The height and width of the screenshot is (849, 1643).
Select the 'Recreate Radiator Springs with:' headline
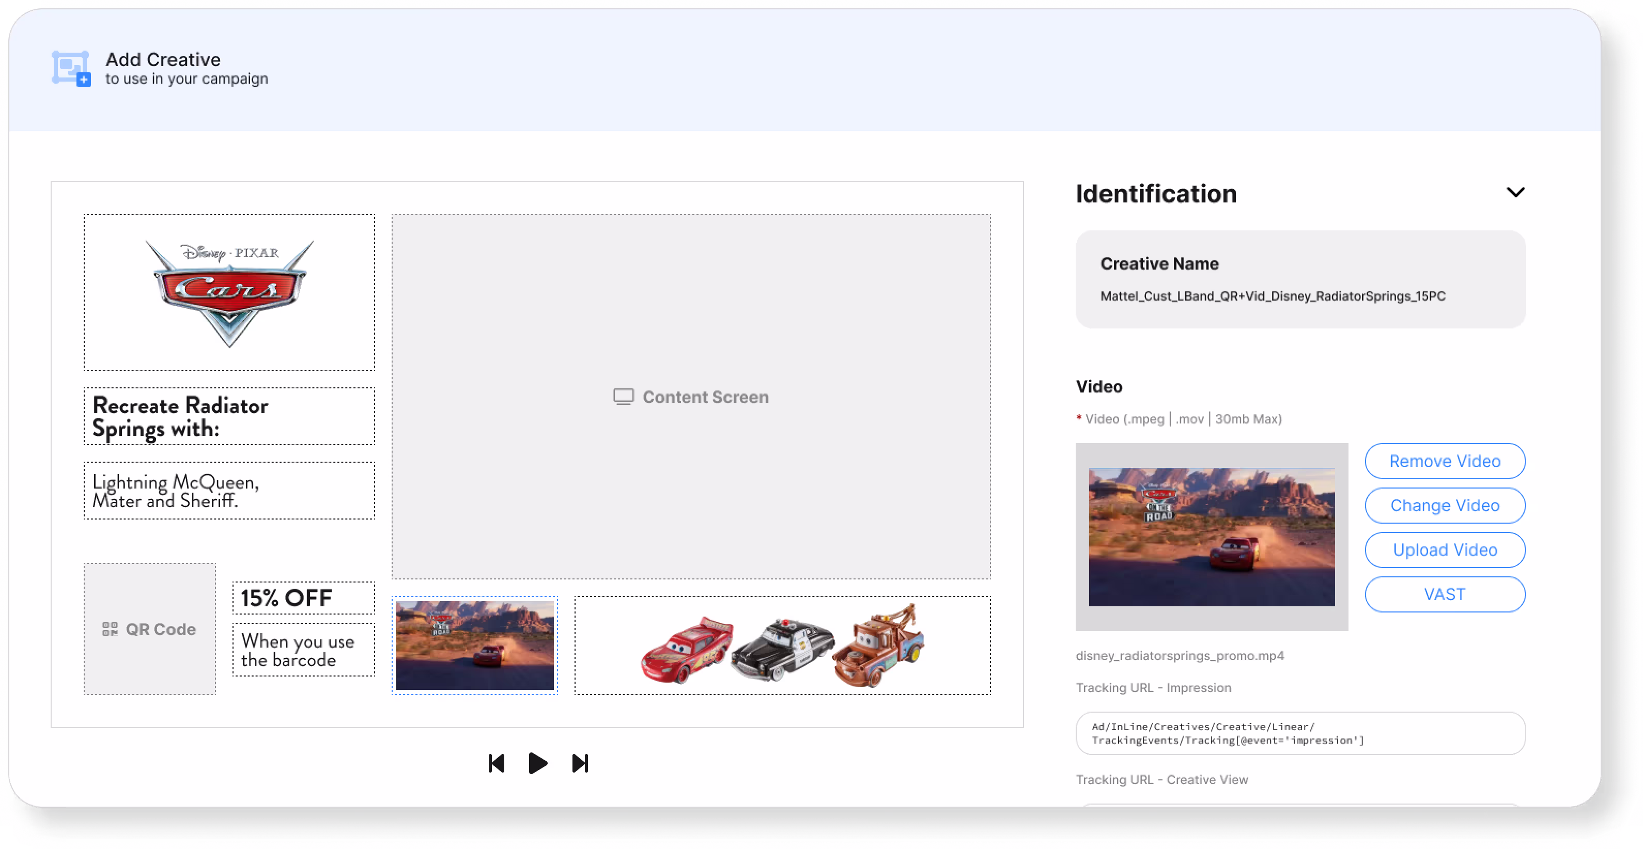coord(229,416)
